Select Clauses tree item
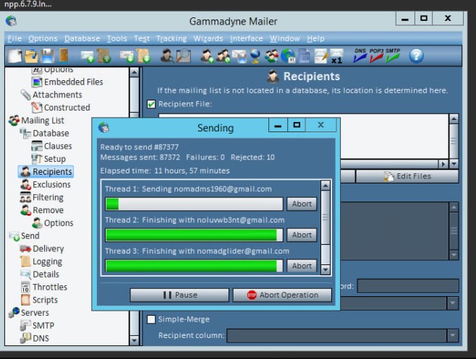The height and width of the screenshot is (359, 476). click(x=58, y=146)
